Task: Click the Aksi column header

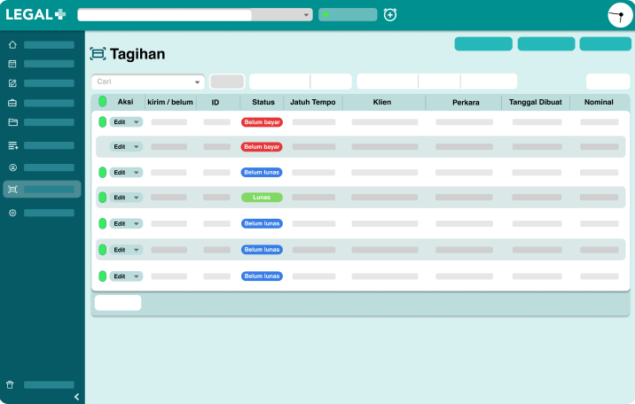Action: point(125,102)
